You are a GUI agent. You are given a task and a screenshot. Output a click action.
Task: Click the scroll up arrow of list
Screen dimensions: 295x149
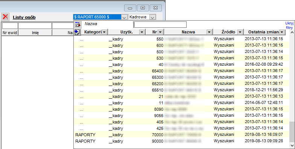(292, 32)
